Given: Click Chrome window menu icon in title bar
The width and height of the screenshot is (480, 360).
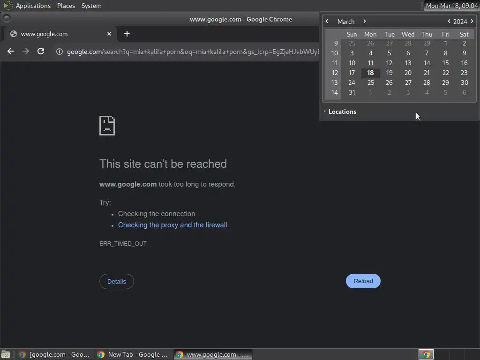Looking at the screenshot, I should 7,19.
